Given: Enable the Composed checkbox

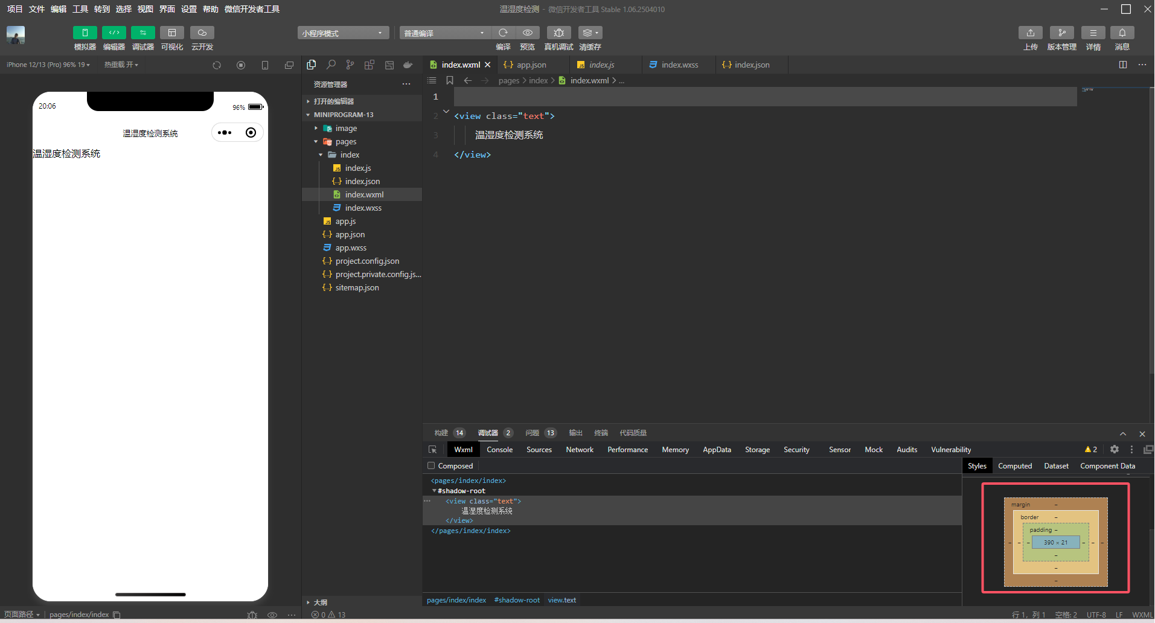Looking at the screenshot, I should 431,465.
